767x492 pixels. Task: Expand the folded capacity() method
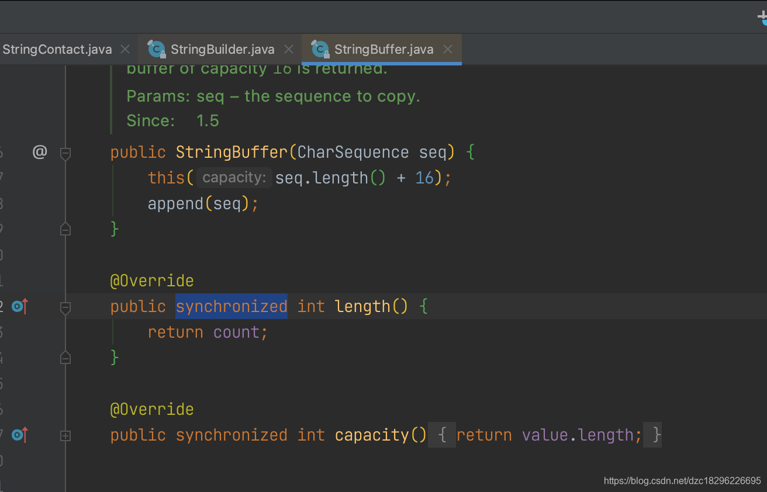click(65, 436)
